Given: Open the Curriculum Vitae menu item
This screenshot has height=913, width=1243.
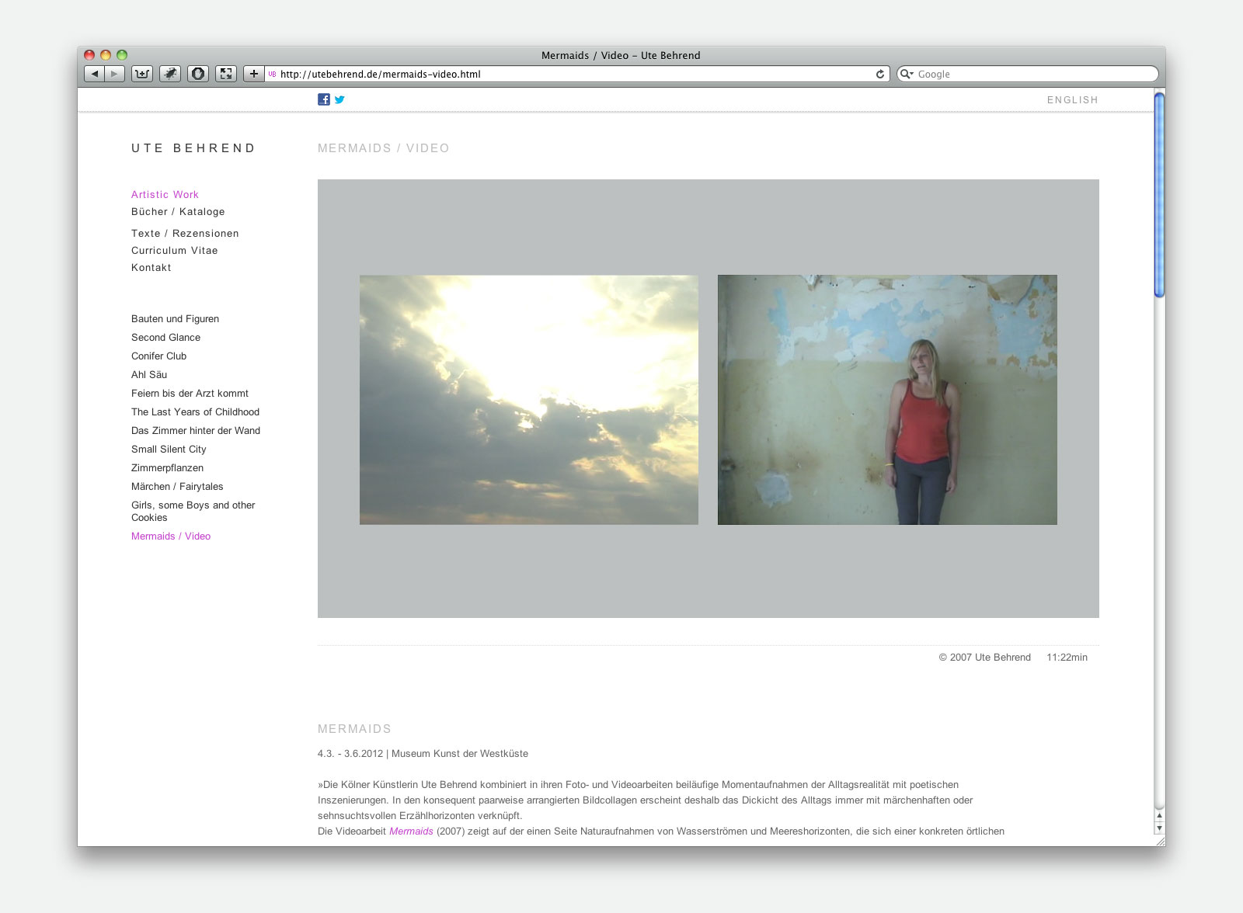Looking at the screenshot, I should [174, 251].
